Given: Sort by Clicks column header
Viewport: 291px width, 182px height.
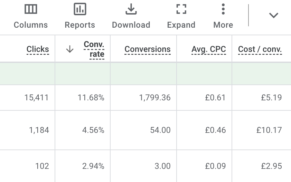Looking at the screenshot, I should 38,49.
